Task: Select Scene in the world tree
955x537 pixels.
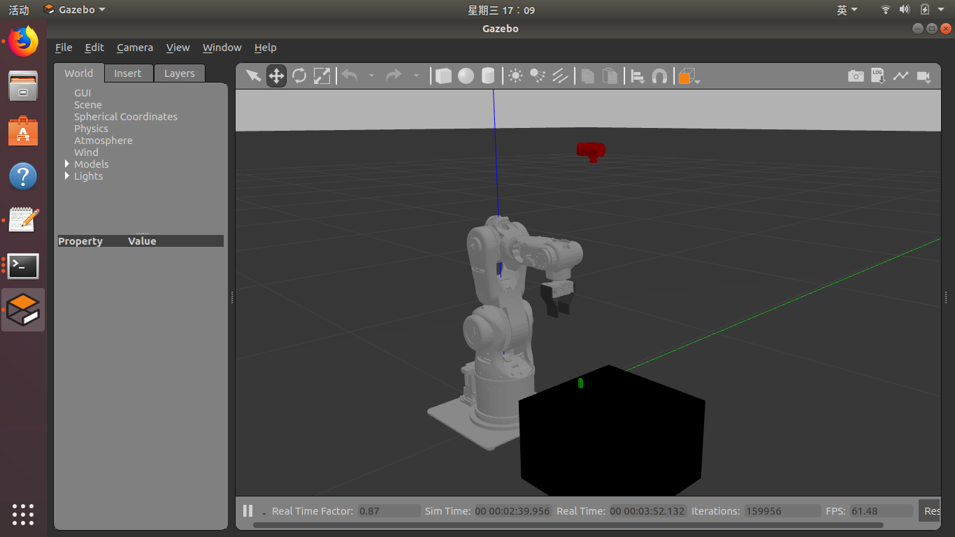Action: point(88,105)
